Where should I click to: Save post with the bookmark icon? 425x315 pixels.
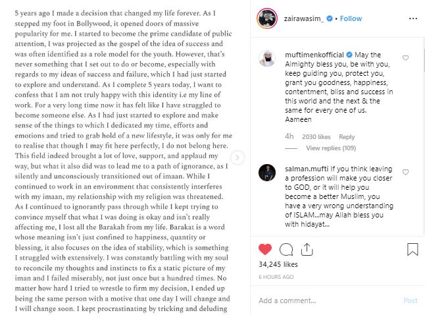pos(413,249)
